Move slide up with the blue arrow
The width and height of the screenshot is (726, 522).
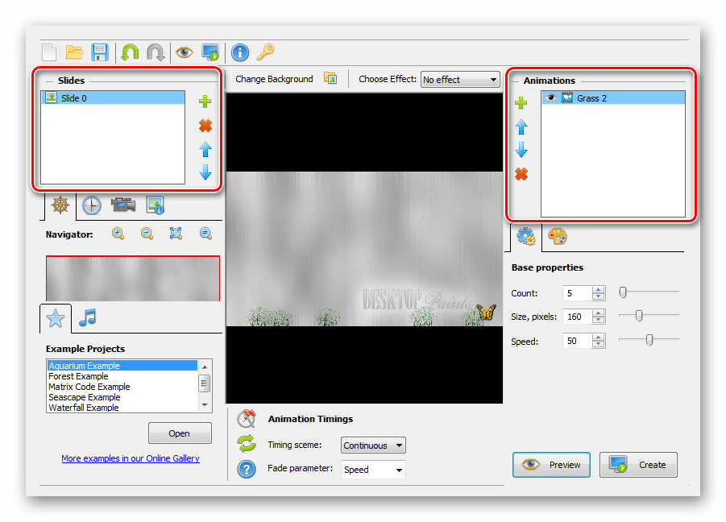pyautogui.click(x=205, y=150)
